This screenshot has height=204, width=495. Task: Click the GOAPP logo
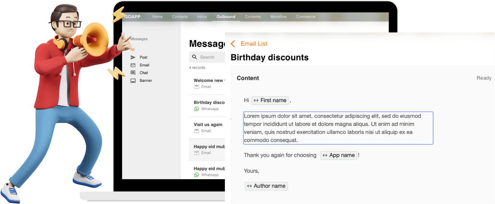coord(132,17)
